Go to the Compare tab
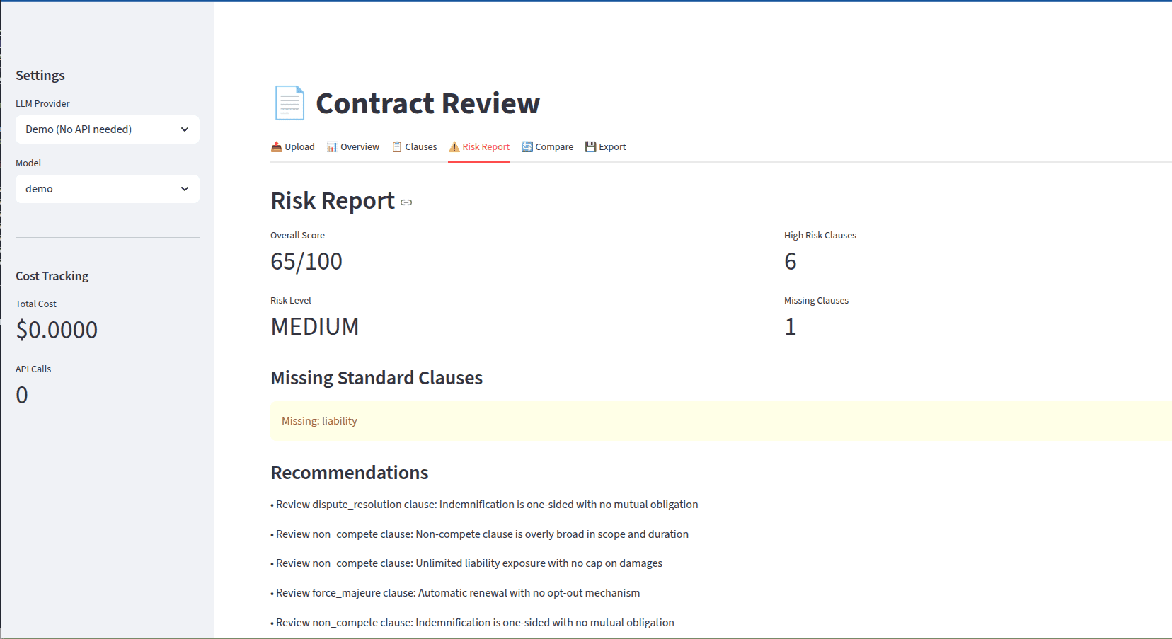 pyautogui.click(x=554, y=146)
